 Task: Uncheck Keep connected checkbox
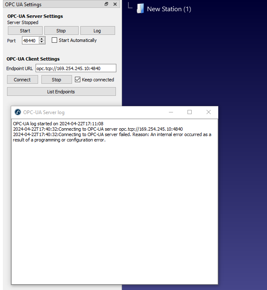(x=77, y=80)
